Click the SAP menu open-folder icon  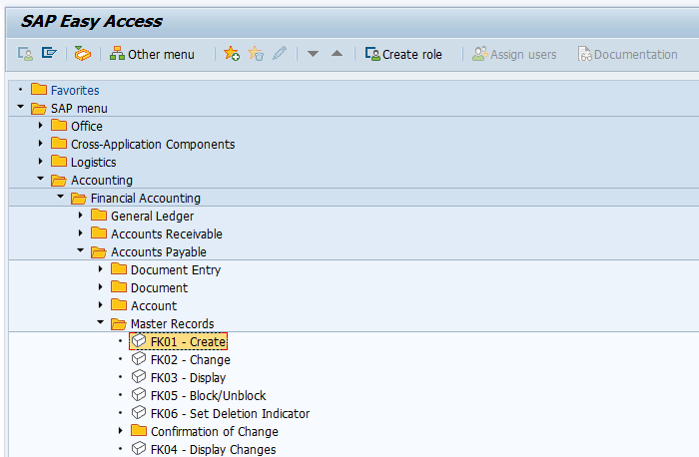39,108
